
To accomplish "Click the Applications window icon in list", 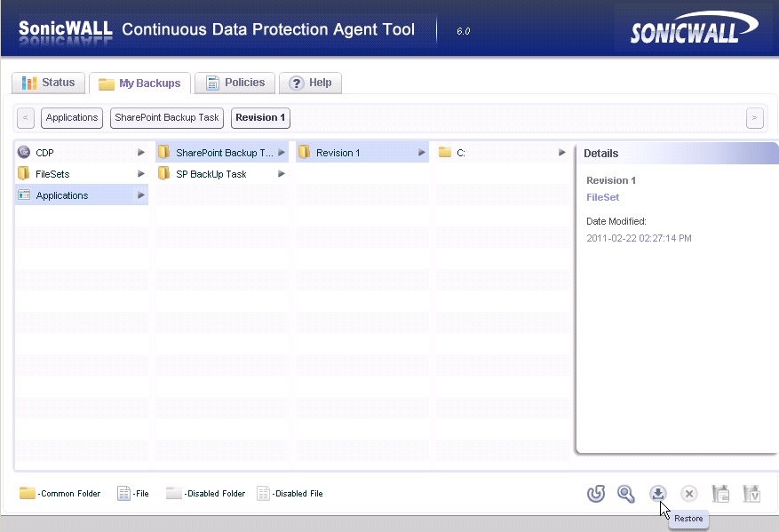I will [x=23, y=195].
